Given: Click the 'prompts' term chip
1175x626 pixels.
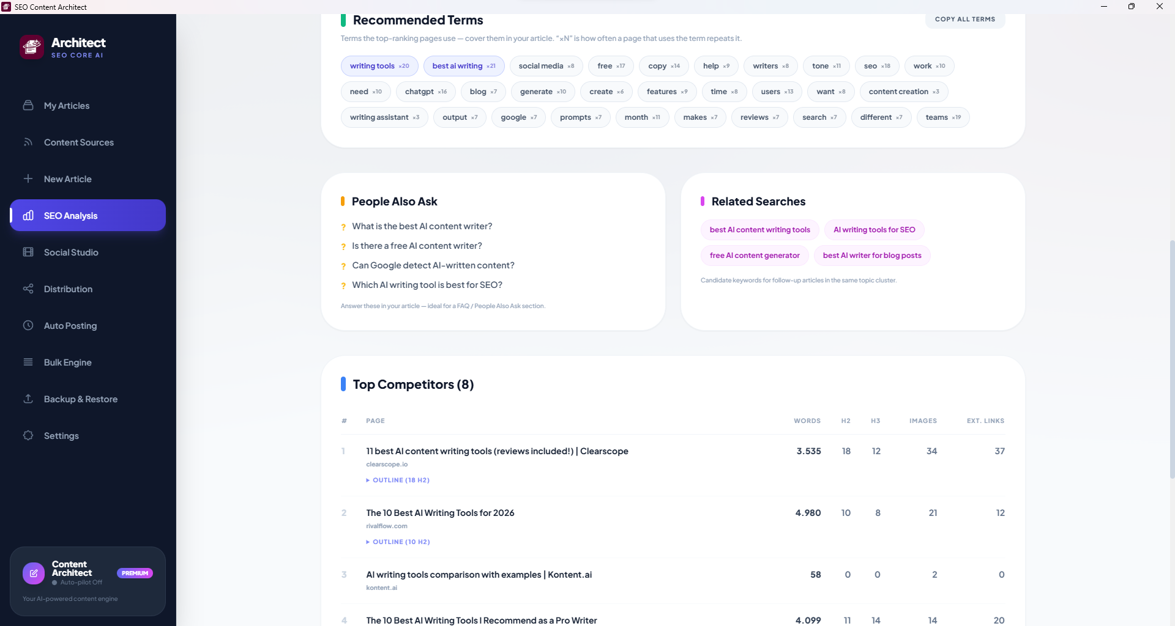Looking at the screenshot, I should click(581, 117).
